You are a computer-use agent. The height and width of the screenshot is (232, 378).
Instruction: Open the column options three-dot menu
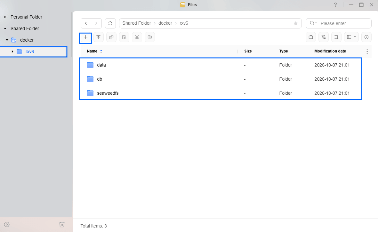367,51
